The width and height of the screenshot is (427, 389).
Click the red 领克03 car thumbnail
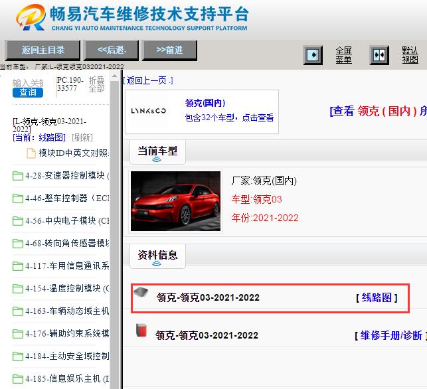(x=175, y=201)
